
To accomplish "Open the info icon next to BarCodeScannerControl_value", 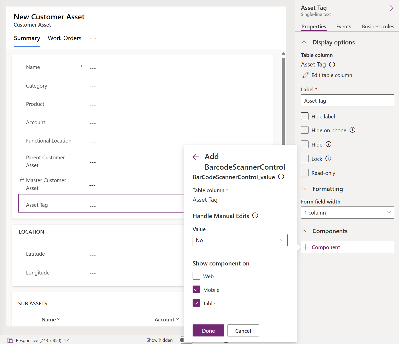I will pyautogui.click(x=281, y=177).
